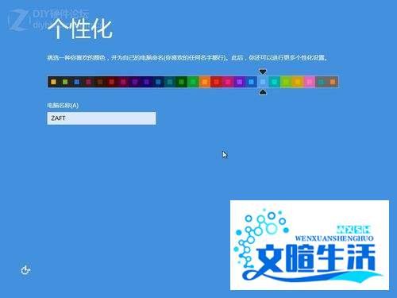Image resolution: width=397 pixels, height=298 pixels.
Task: Pick the gray swatch with teal center
Action: click(321, 82)
